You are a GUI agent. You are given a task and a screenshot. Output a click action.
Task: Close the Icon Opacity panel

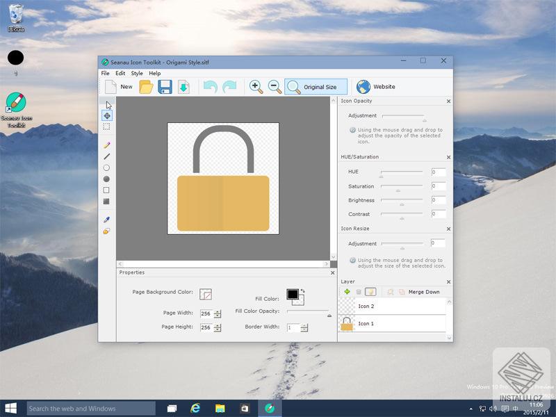[448, 101]
